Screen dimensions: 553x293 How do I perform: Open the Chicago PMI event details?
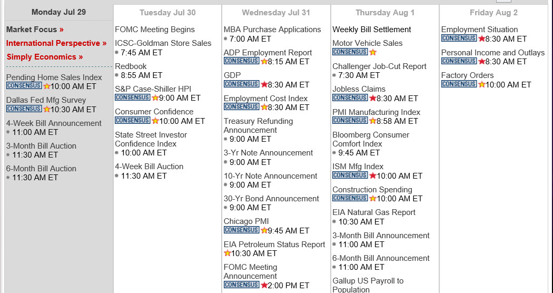[x=246, y=221]
